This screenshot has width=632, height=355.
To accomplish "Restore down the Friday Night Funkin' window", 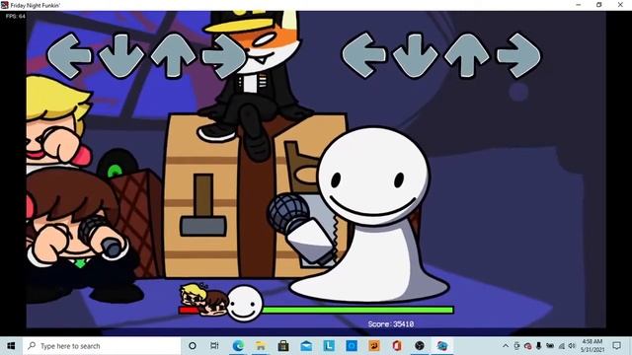I will tap(599, 5).
